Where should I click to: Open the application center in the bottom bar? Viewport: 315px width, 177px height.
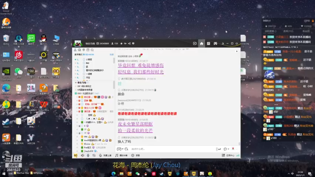click(x=228, y=155)
